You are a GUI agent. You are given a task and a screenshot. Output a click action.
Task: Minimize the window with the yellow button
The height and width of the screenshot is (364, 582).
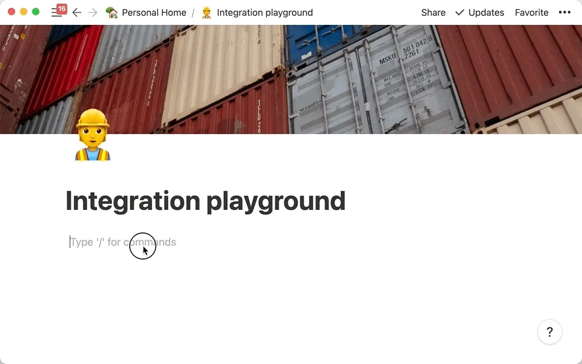click(x=24, y=12)
